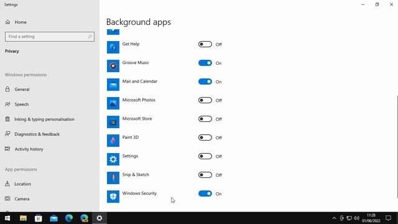
Task: Click the network tray icon
Action: coord(349,218)
